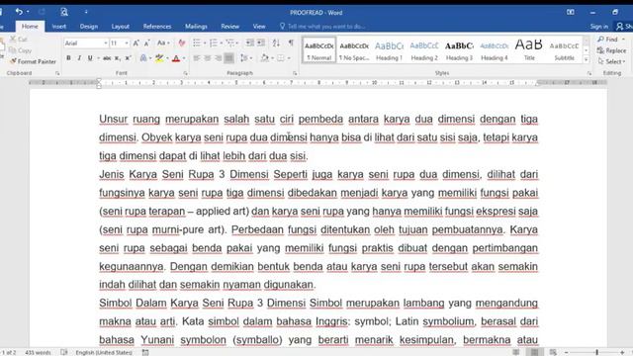
Task: Toggle Show/Hide paragraph marks
Action: point(291,43)
